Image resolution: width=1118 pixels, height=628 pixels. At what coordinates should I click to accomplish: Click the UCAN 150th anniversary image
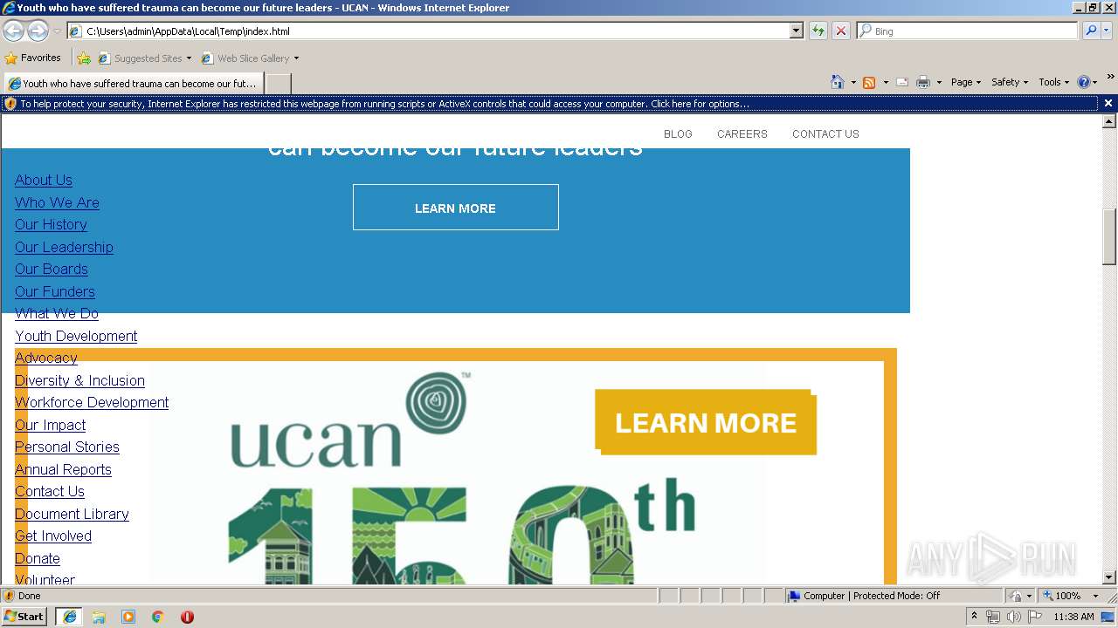[456, 467]
